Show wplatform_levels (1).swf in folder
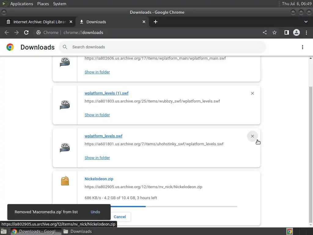Viewport: 313px width, 235px height. 97,115
